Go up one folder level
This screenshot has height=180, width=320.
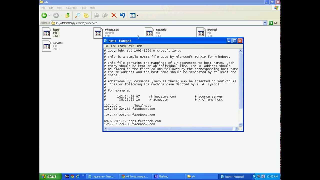68,15
